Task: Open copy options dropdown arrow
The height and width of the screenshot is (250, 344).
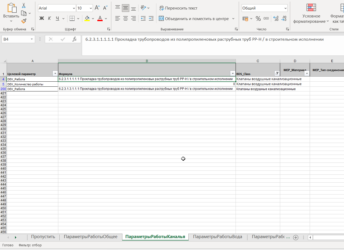Action: [x=30, y=13]
